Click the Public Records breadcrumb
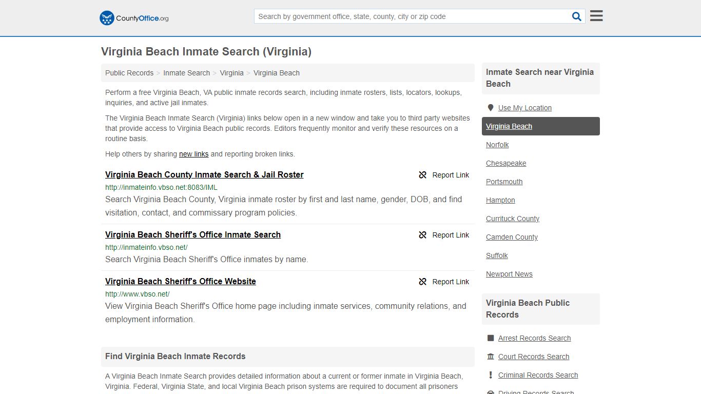Screen dimensions: 701x394 pos(129,73)
